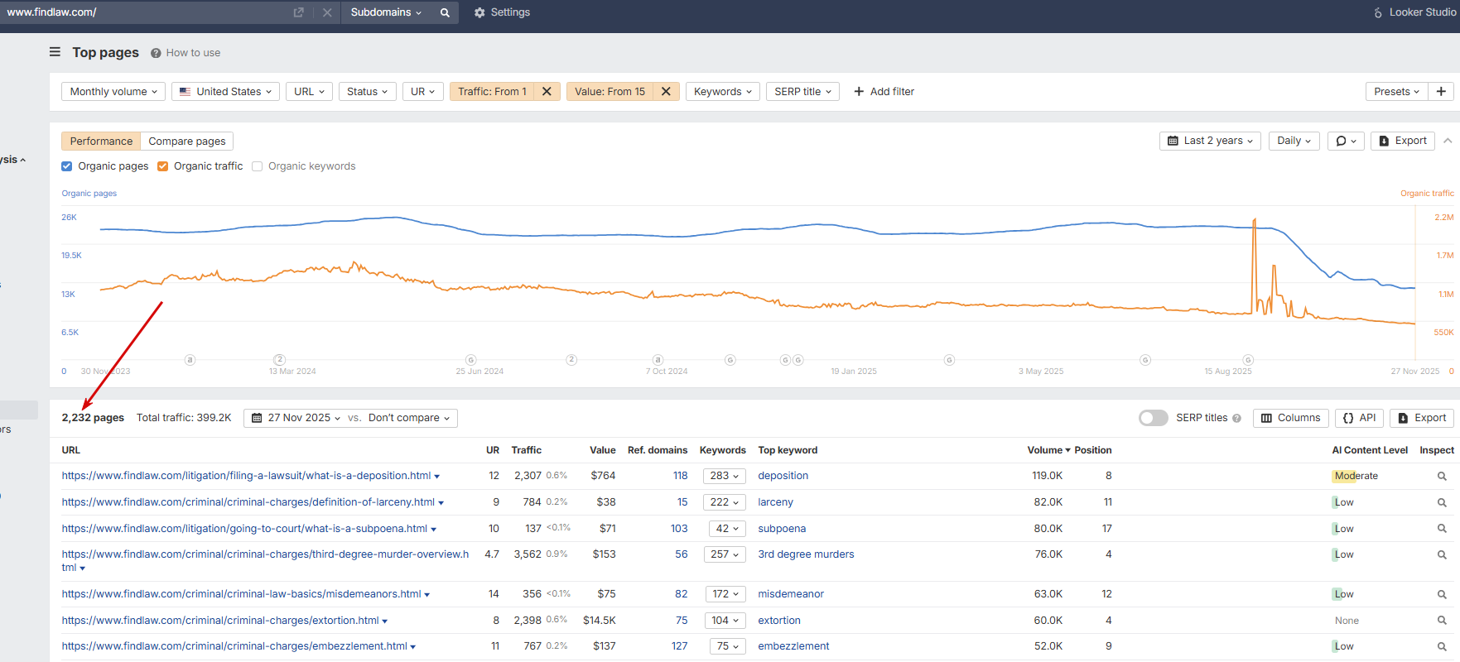
Task: Remove the Value: From 15 filter
Action: click(666, 92)
